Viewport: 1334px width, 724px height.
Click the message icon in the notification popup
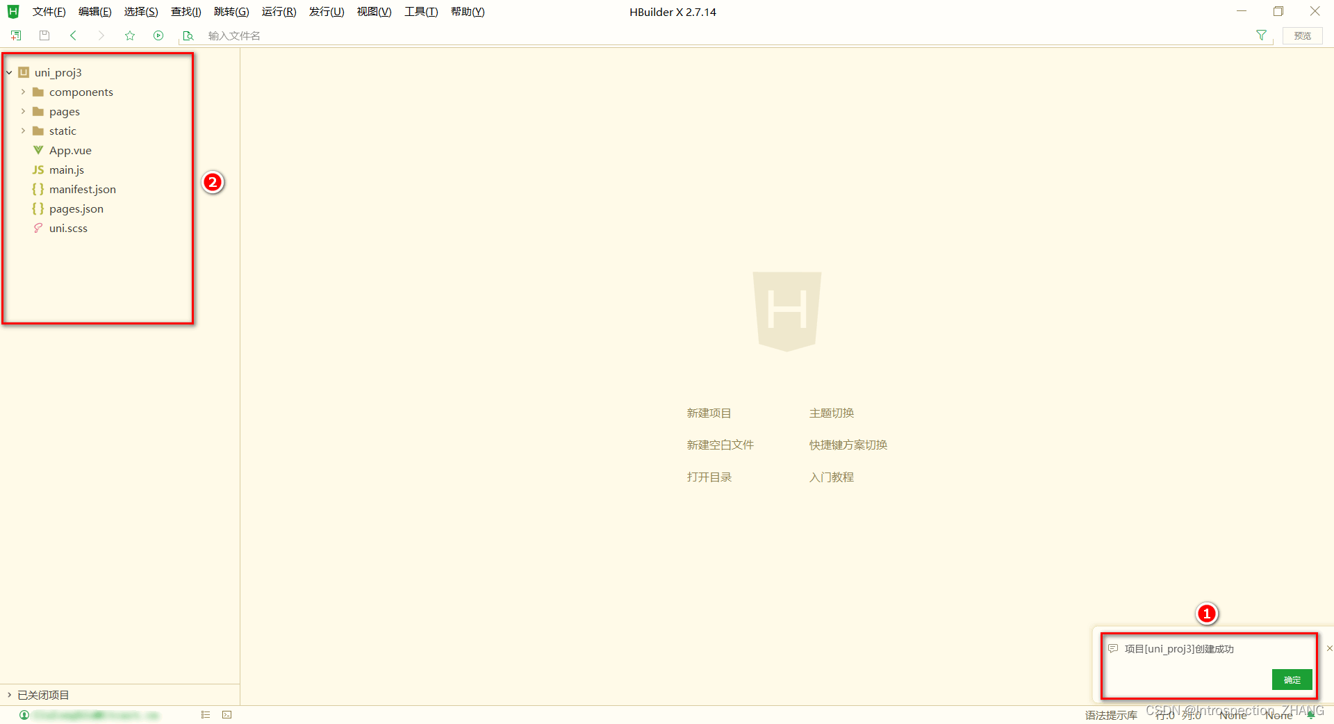tap(1113, 648)
